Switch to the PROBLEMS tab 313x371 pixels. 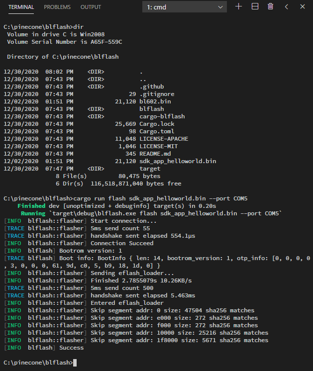click(x=57, y=7)
